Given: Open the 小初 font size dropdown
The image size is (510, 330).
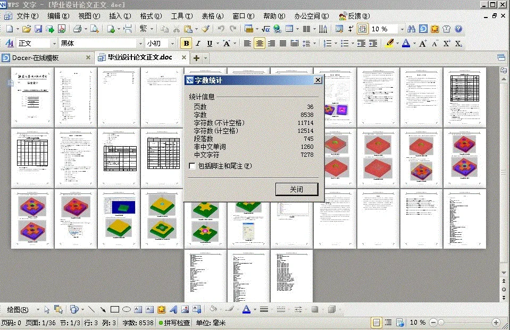Looking at the screenshot, I should pyautogui.click(x=173, y=43).
